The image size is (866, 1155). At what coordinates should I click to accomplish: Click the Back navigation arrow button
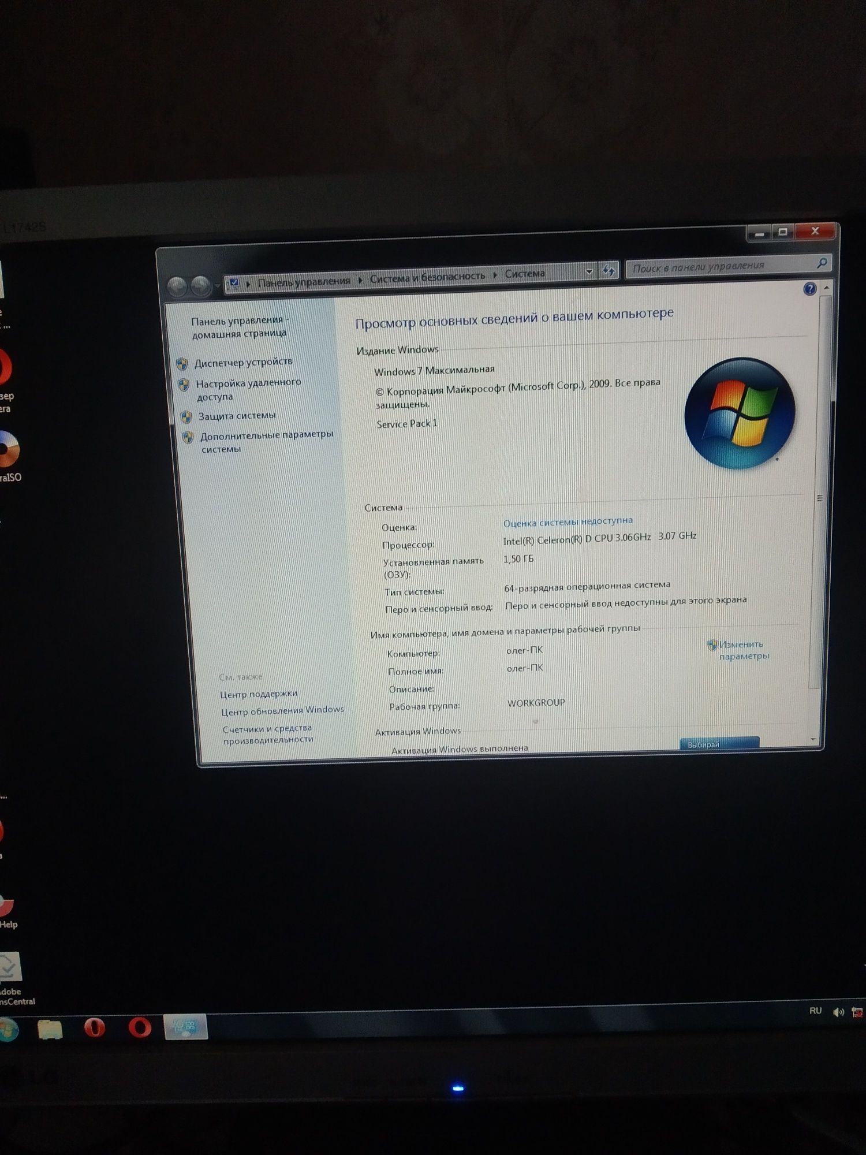177,286
